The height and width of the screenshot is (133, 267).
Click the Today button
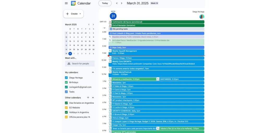[105, 3]
